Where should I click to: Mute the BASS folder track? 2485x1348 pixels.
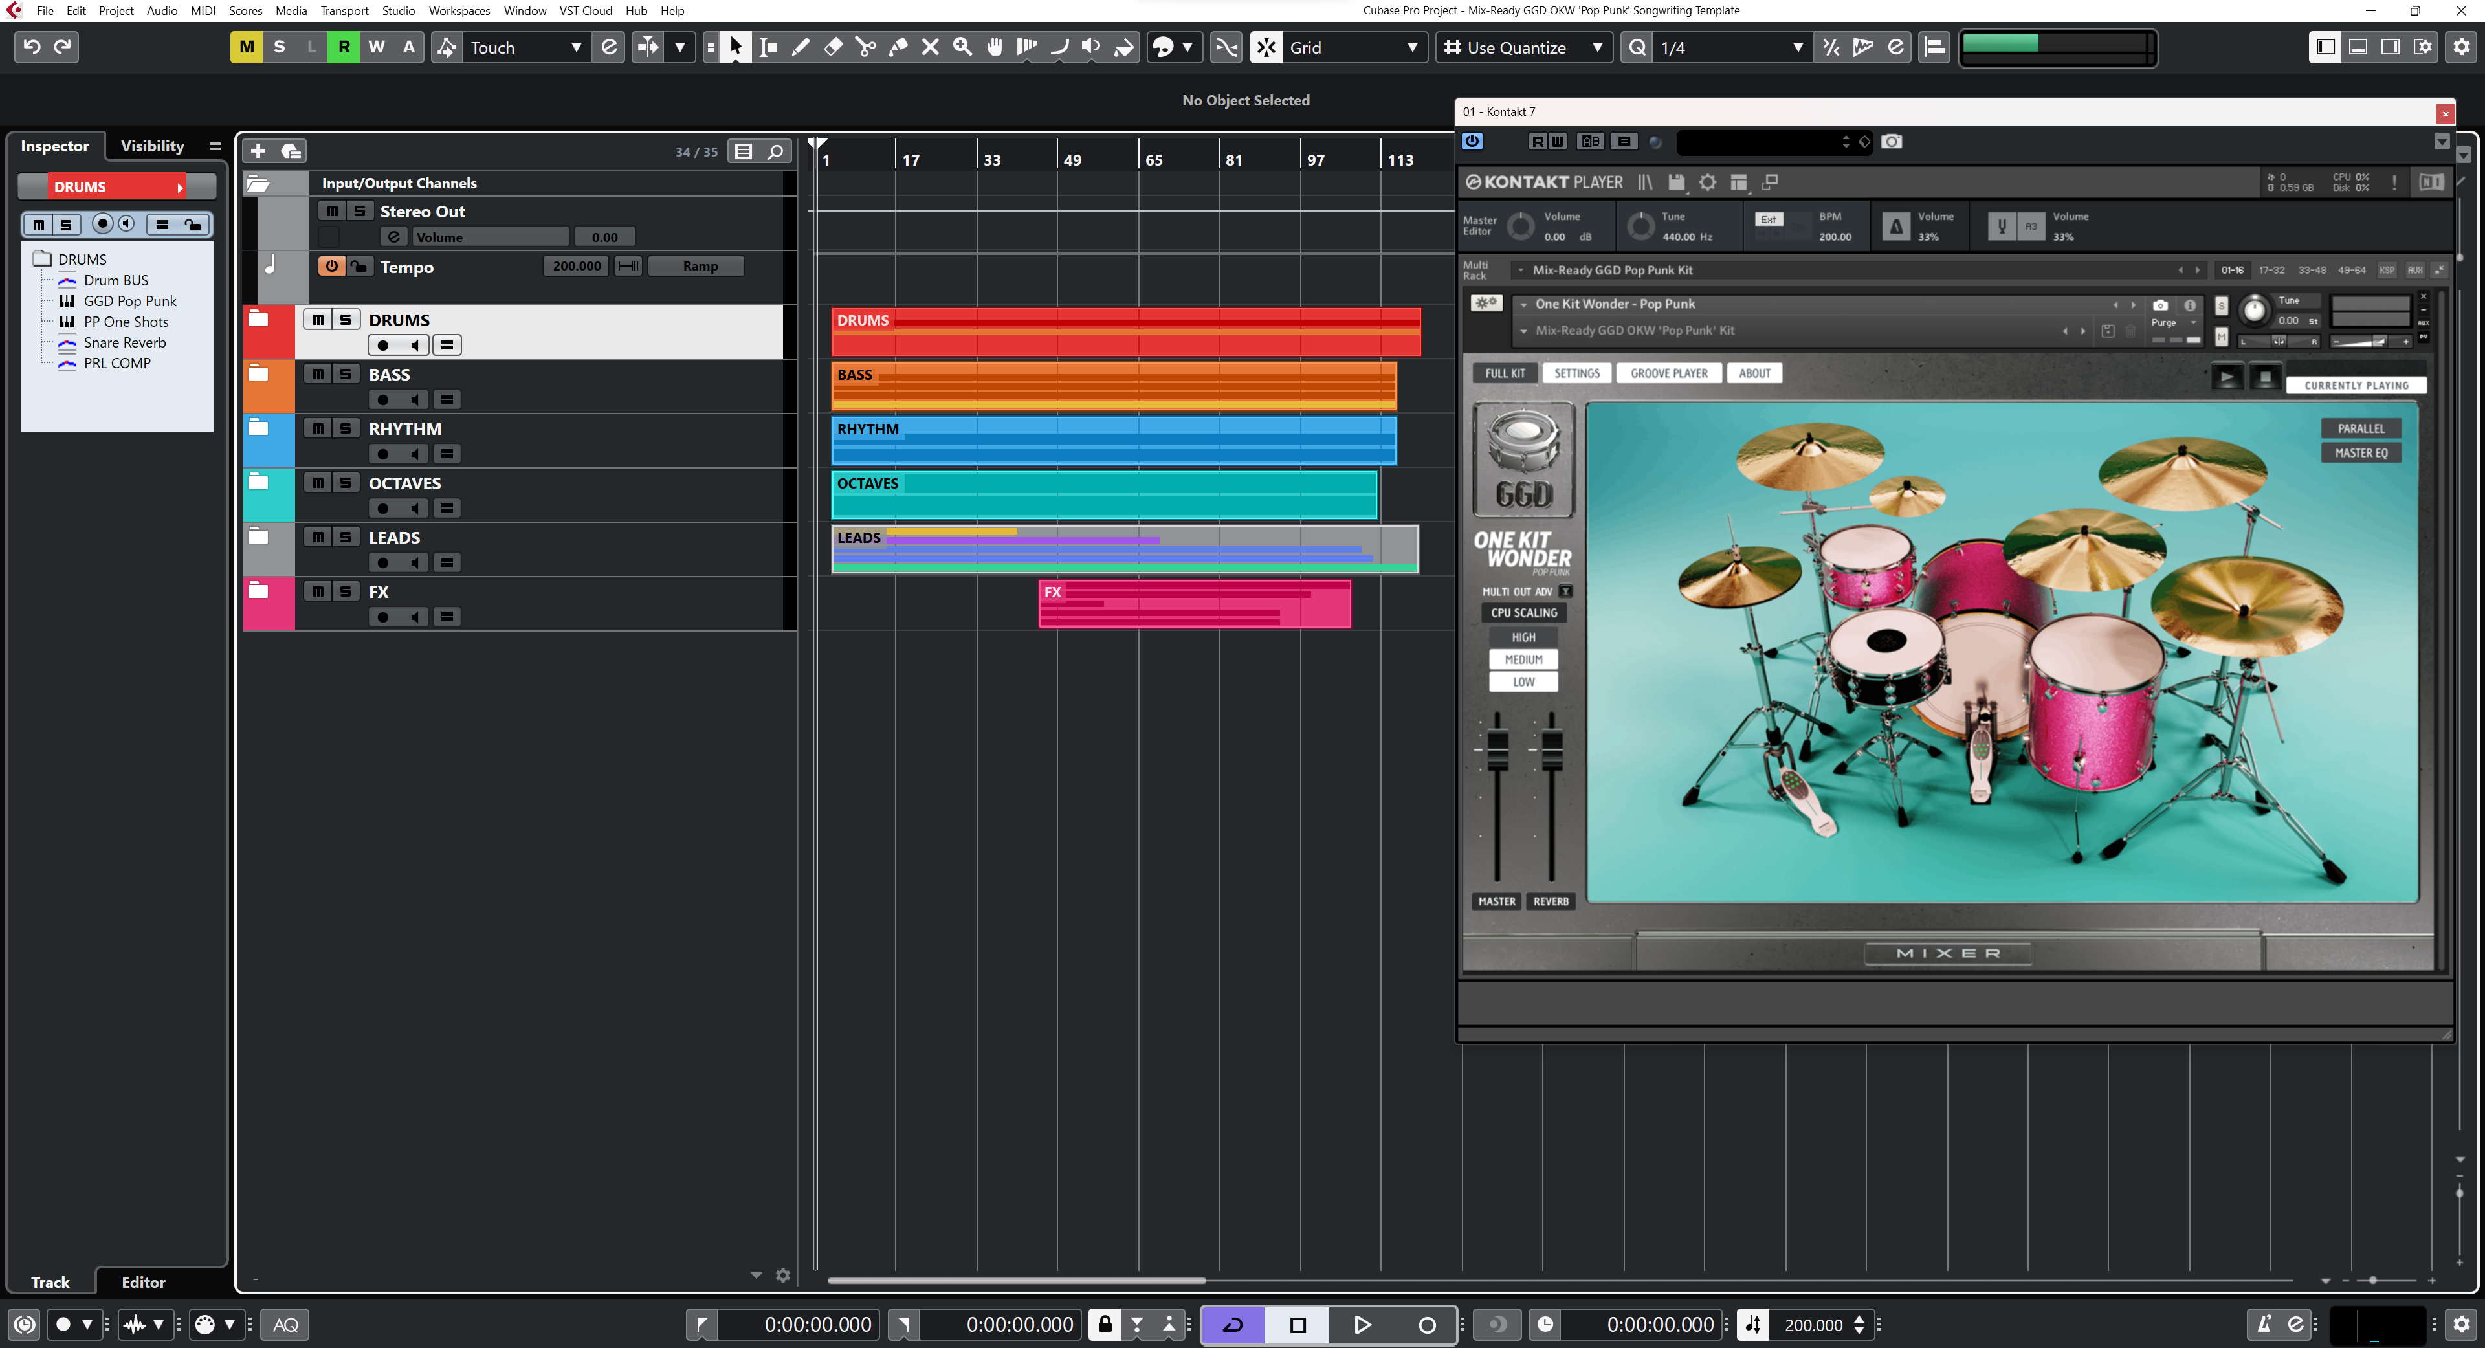(x=317, y=375)
